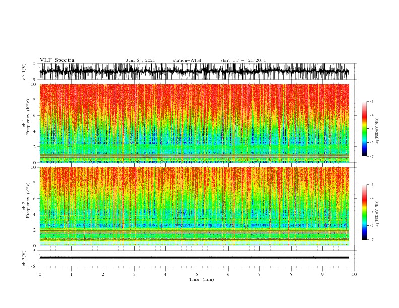This screenshot has width=399, height=308.
Task: Click the ch.3 flat waveform trace
Action: pyautogui.click(x=194, y=258)
